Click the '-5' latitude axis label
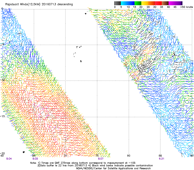Image resolution: width=194 pixels, height=170 pixels. coord(2,44)
